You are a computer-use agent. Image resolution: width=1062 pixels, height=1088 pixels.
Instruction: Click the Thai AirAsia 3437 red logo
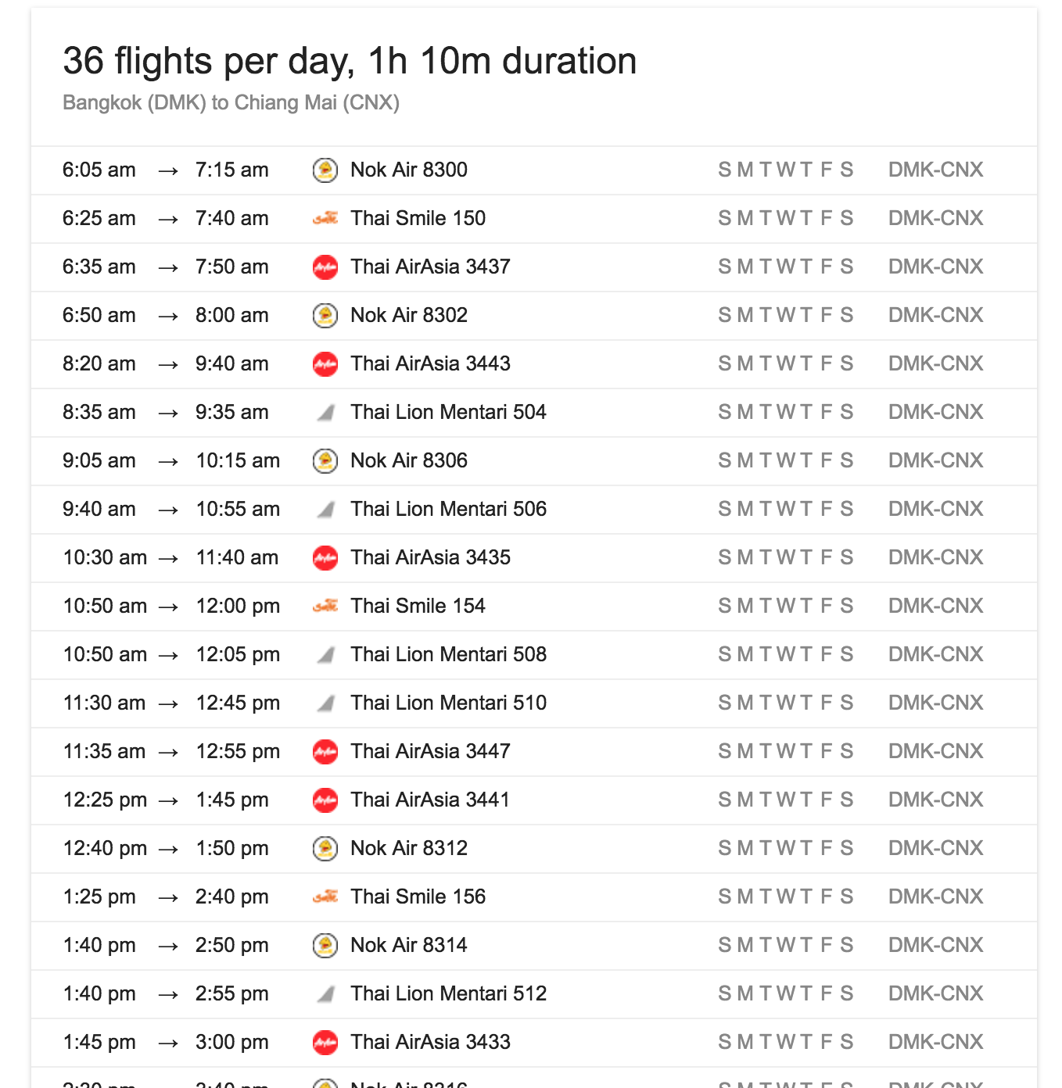[x=325, y=267]
